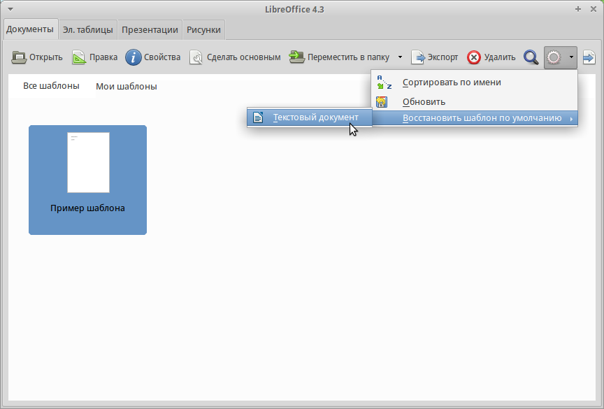This screenshot has height=409, width=604.
Task: Click the Экспорт template icon
Action: click(418, 57)
